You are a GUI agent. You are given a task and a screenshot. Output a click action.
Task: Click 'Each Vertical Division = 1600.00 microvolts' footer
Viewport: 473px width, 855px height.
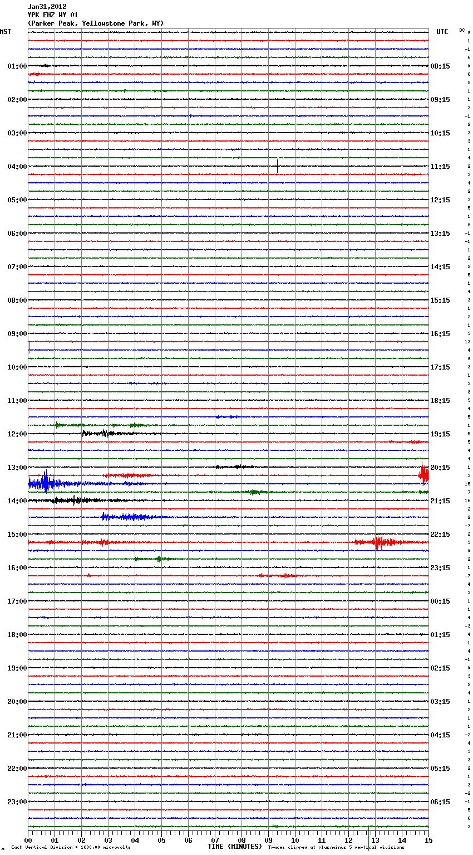[71, 847]
